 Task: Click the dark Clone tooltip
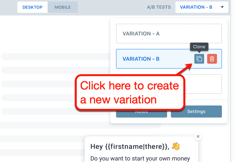point(199,47)
